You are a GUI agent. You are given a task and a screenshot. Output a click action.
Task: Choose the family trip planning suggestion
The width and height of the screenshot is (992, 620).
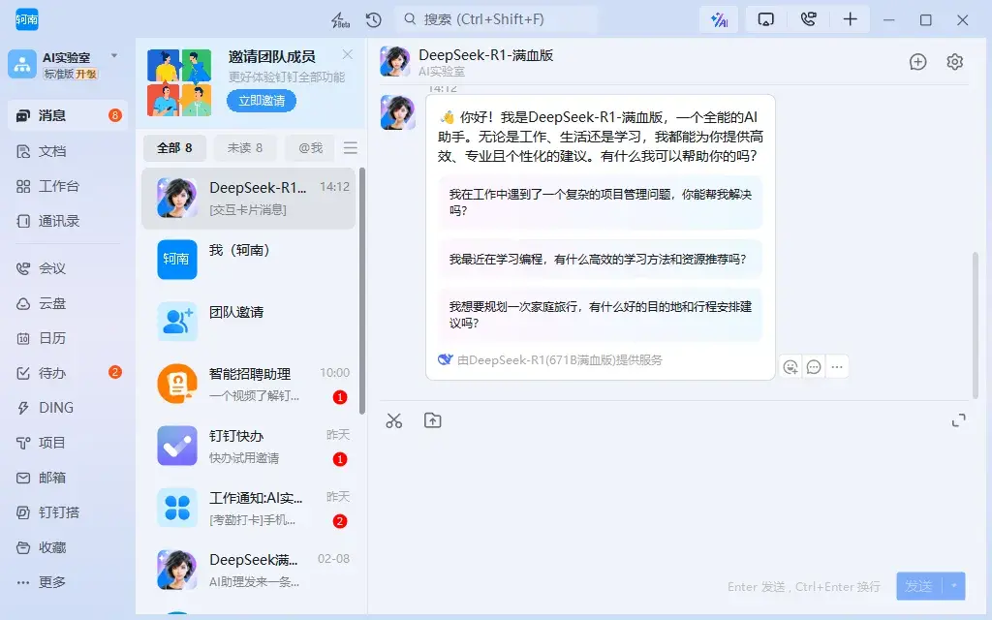tap(600, 315)
